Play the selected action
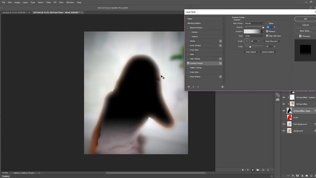 [x=253, y=170]
